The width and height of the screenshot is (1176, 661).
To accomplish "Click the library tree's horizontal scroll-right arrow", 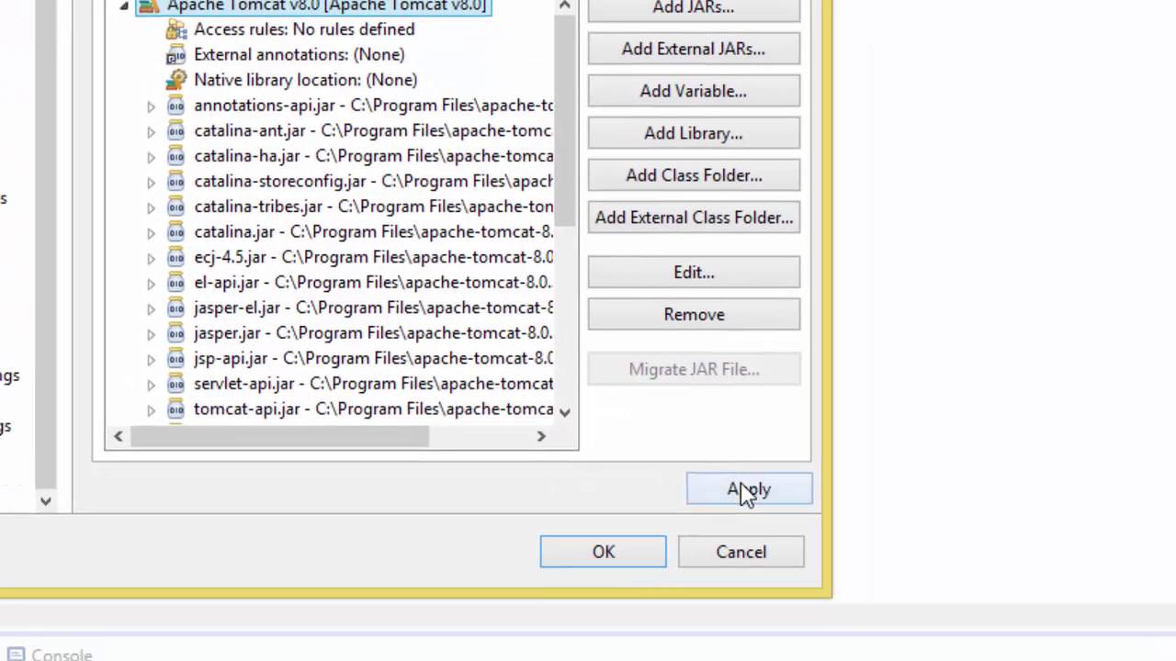I will pos(541,437).
